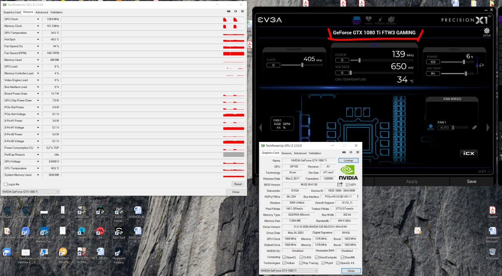
Task: Open GPU selector dropdown in Graphics Card window
Action: click(x=289, y=271)
